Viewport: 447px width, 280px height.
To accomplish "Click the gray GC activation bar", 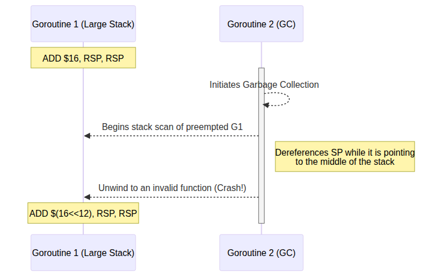I will tap(261, 171).
